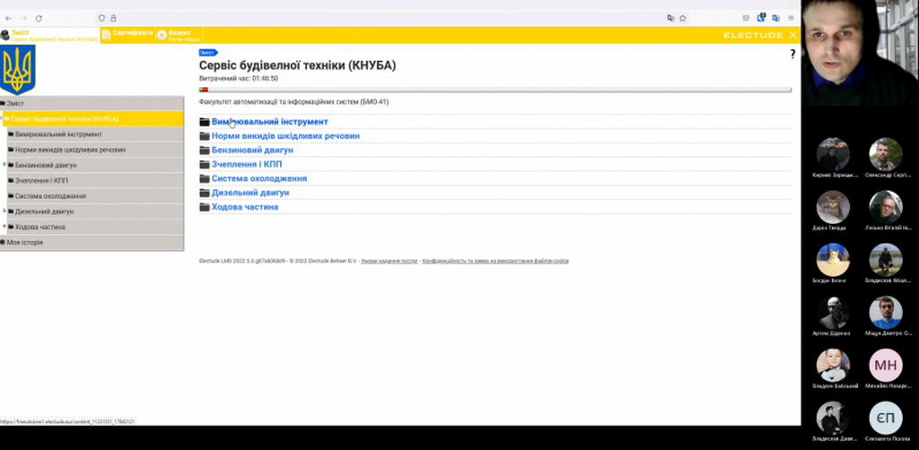The height and width of the screenshot is (450, 919).
Task: Select Зміст root in sidebar
Action: (92, 104)
